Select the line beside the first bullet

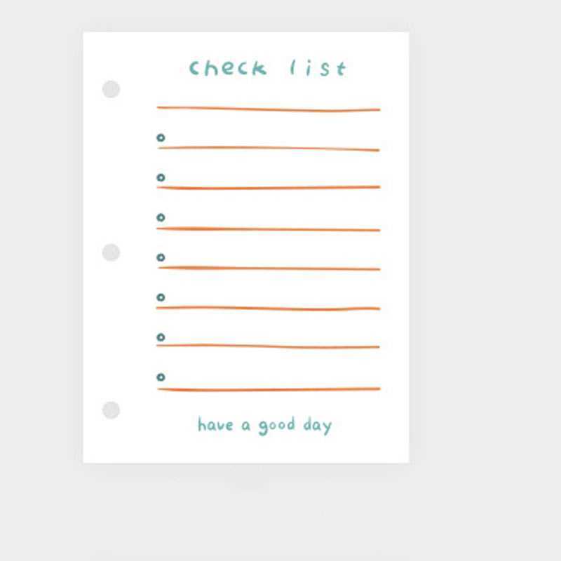click(268, 148)
